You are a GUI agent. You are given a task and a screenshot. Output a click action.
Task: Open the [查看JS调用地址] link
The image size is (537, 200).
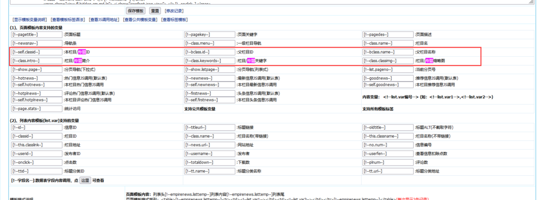coord(104,20)
